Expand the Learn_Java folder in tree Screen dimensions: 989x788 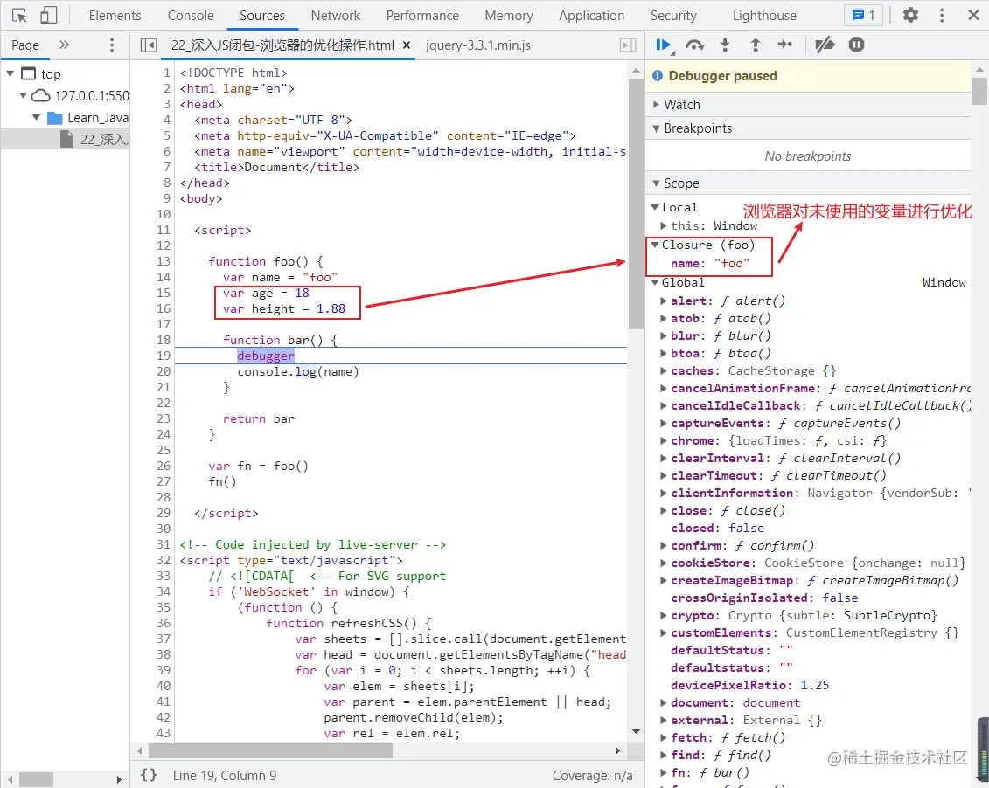click(37, 118)
